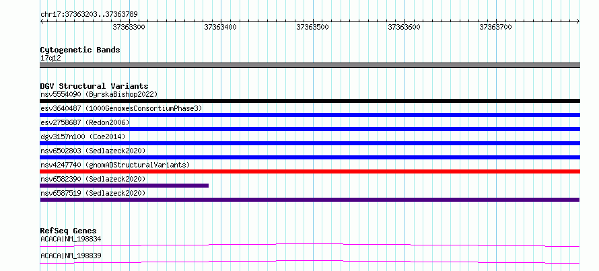This screenshot has width=599, height=271.
Task: Click the gray 17q12 cytogenetic band bar
Action: (x=310, y=65)
